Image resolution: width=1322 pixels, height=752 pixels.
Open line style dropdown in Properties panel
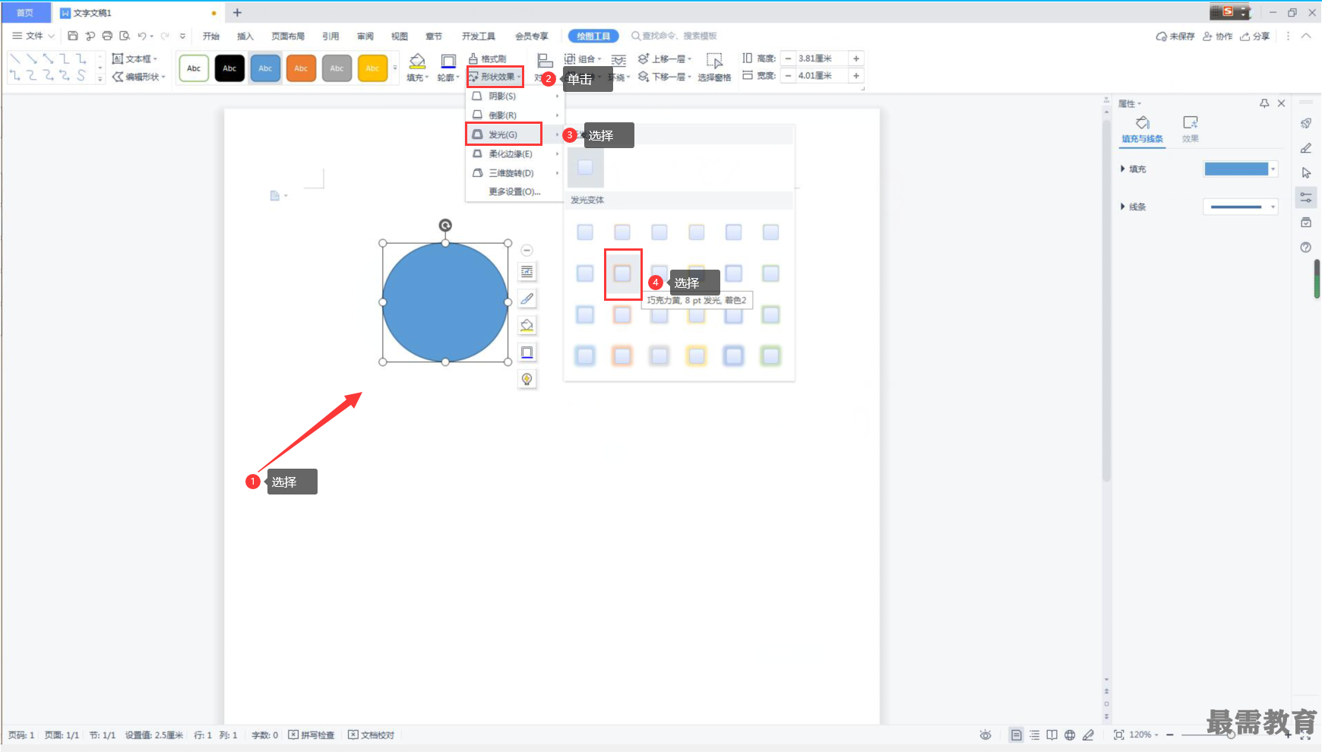coord(1273,207)
